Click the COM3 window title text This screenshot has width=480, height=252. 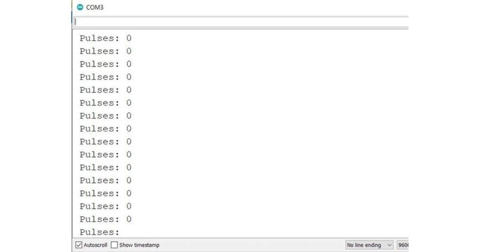(x=95, y=7)
